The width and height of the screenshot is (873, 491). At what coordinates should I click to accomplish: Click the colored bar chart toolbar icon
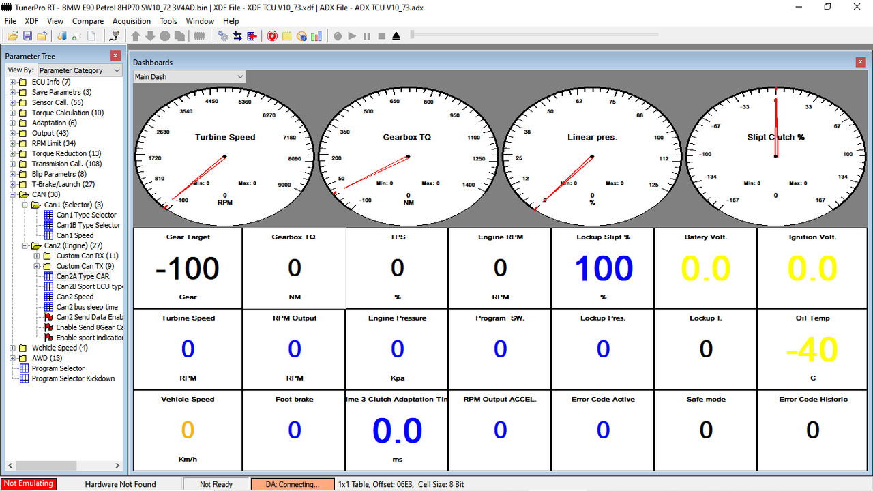point(316,36)
